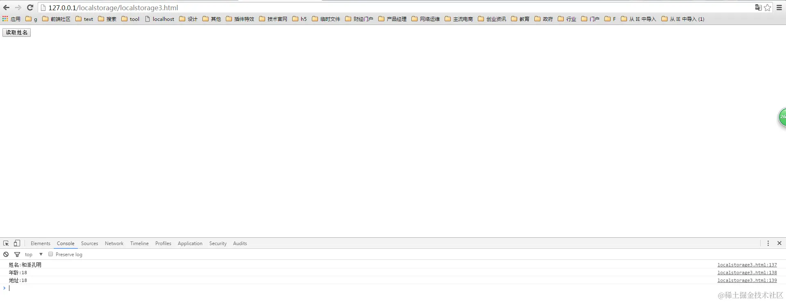The image size is (786, 302).
Task: Go back with the browser back arrow
Action: coord(6,7)
